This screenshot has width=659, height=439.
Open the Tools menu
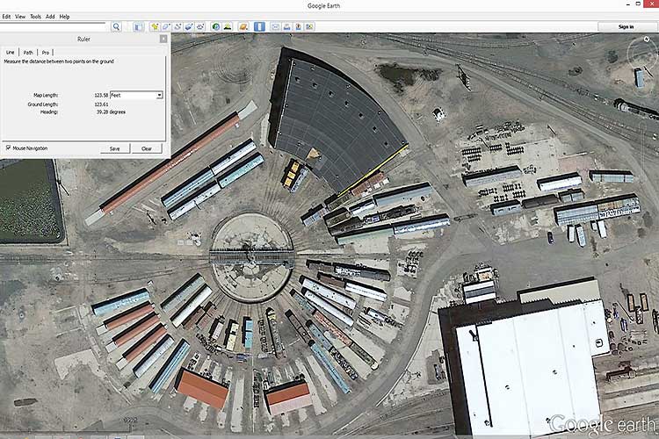(35, 16)
